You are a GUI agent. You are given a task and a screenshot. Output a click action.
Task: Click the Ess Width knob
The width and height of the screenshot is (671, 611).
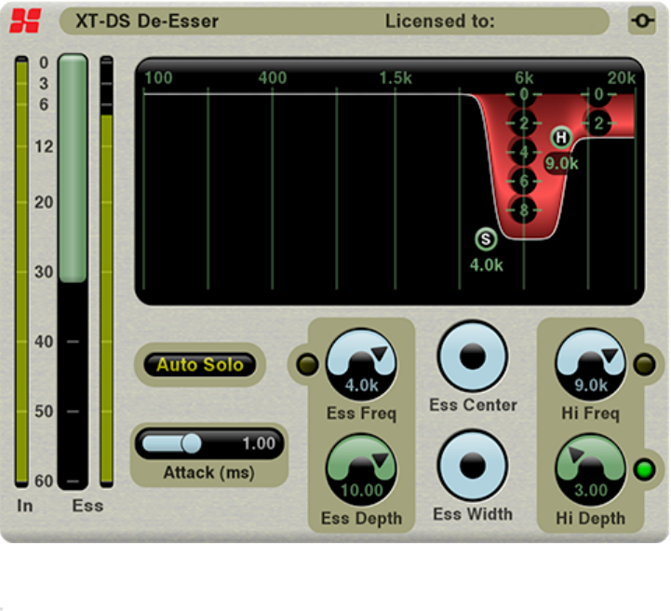pos(473,466)
